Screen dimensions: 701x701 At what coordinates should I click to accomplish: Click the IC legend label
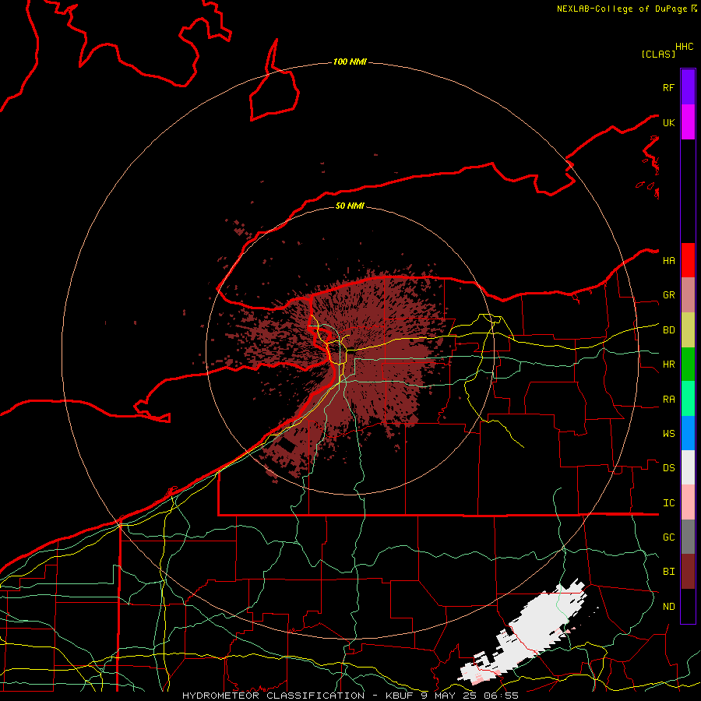[x=669, y=503]
